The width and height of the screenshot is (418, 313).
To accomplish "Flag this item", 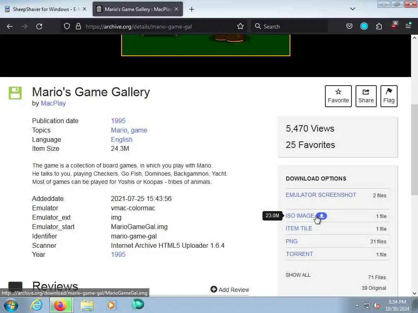I will point(389,96).
